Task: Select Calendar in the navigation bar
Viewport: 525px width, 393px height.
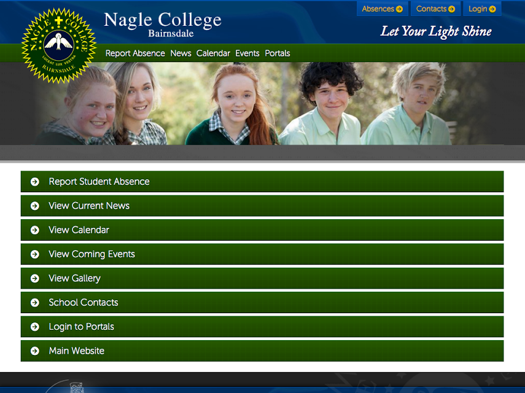Action: 213,53
